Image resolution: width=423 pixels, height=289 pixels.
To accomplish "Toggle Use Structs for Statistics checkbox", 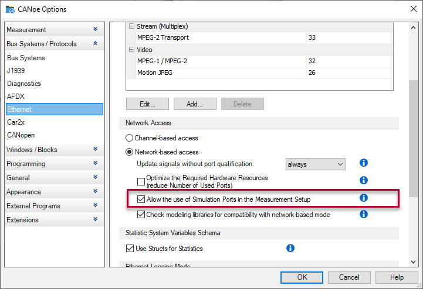I will [x=130, y=249].
